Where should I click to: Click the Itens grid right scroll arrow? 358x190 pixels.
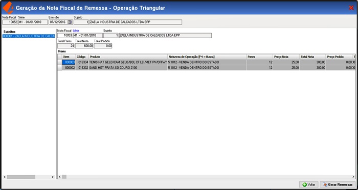353,177
